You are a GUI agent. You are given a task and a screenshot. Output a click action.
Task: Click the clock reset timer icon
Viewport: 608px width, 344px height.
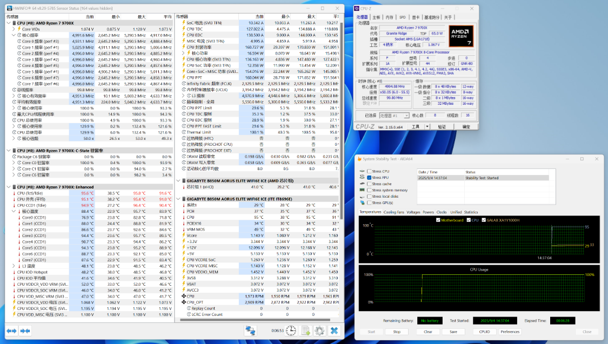pos(291,330)
